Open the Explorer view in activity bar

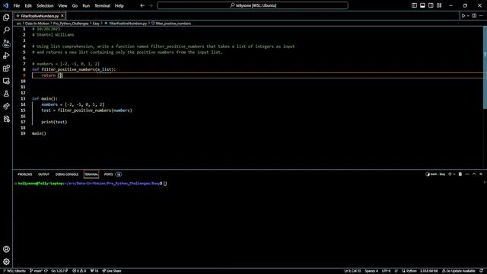(6, 17)
